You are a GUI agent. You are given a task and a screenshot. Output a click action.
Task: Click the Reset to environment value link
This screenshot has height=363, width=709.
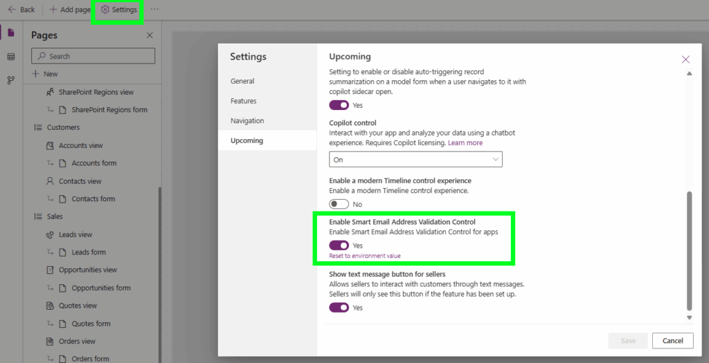364,256
